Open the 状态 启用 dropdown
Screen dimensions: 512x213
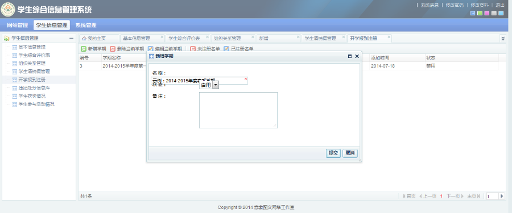(x=216, y=85)
